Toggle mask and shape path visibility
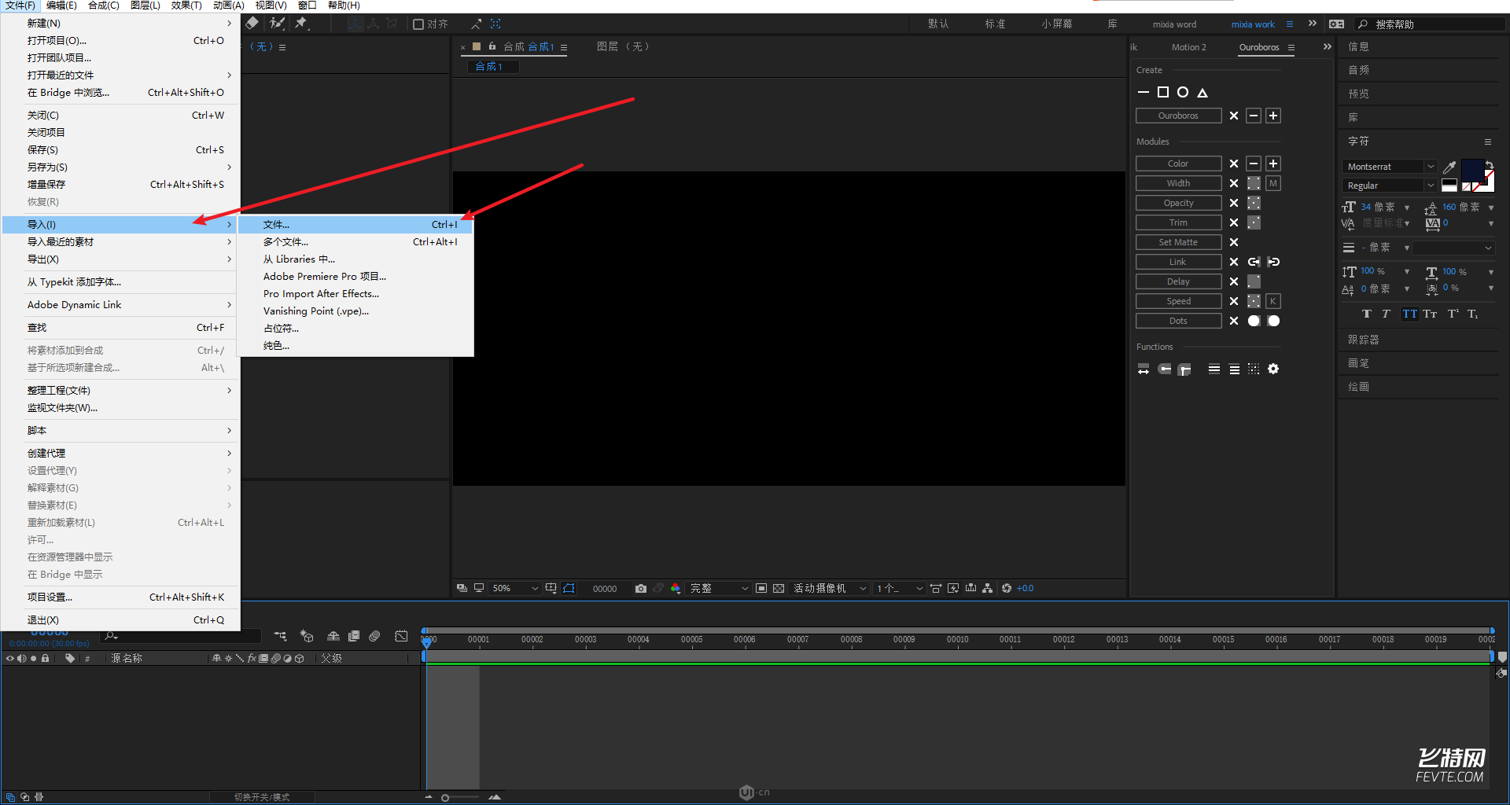1510x805 pixels. [x=569, y=588]
